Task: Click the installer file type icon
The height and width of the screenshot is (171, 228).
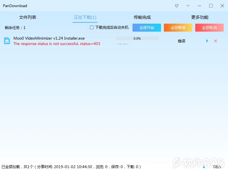Action: click(x=7, y=41)
